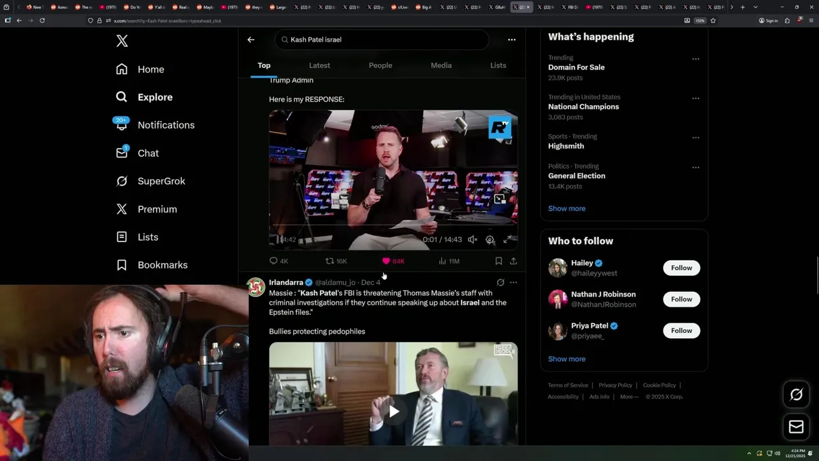Bookmark the response video post

click(498, 261)
